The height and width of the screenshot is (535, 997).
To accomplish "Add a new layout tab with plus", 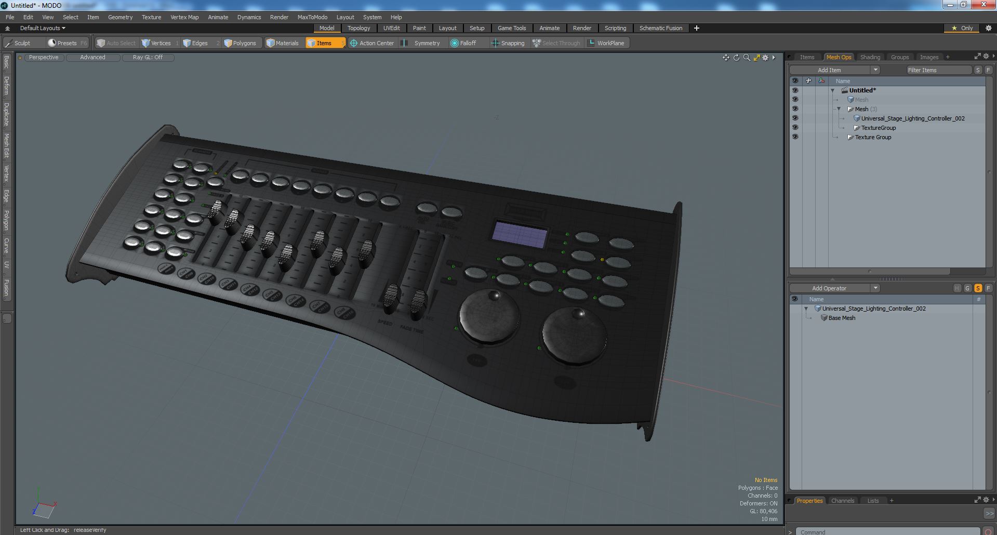I will 697,28.
